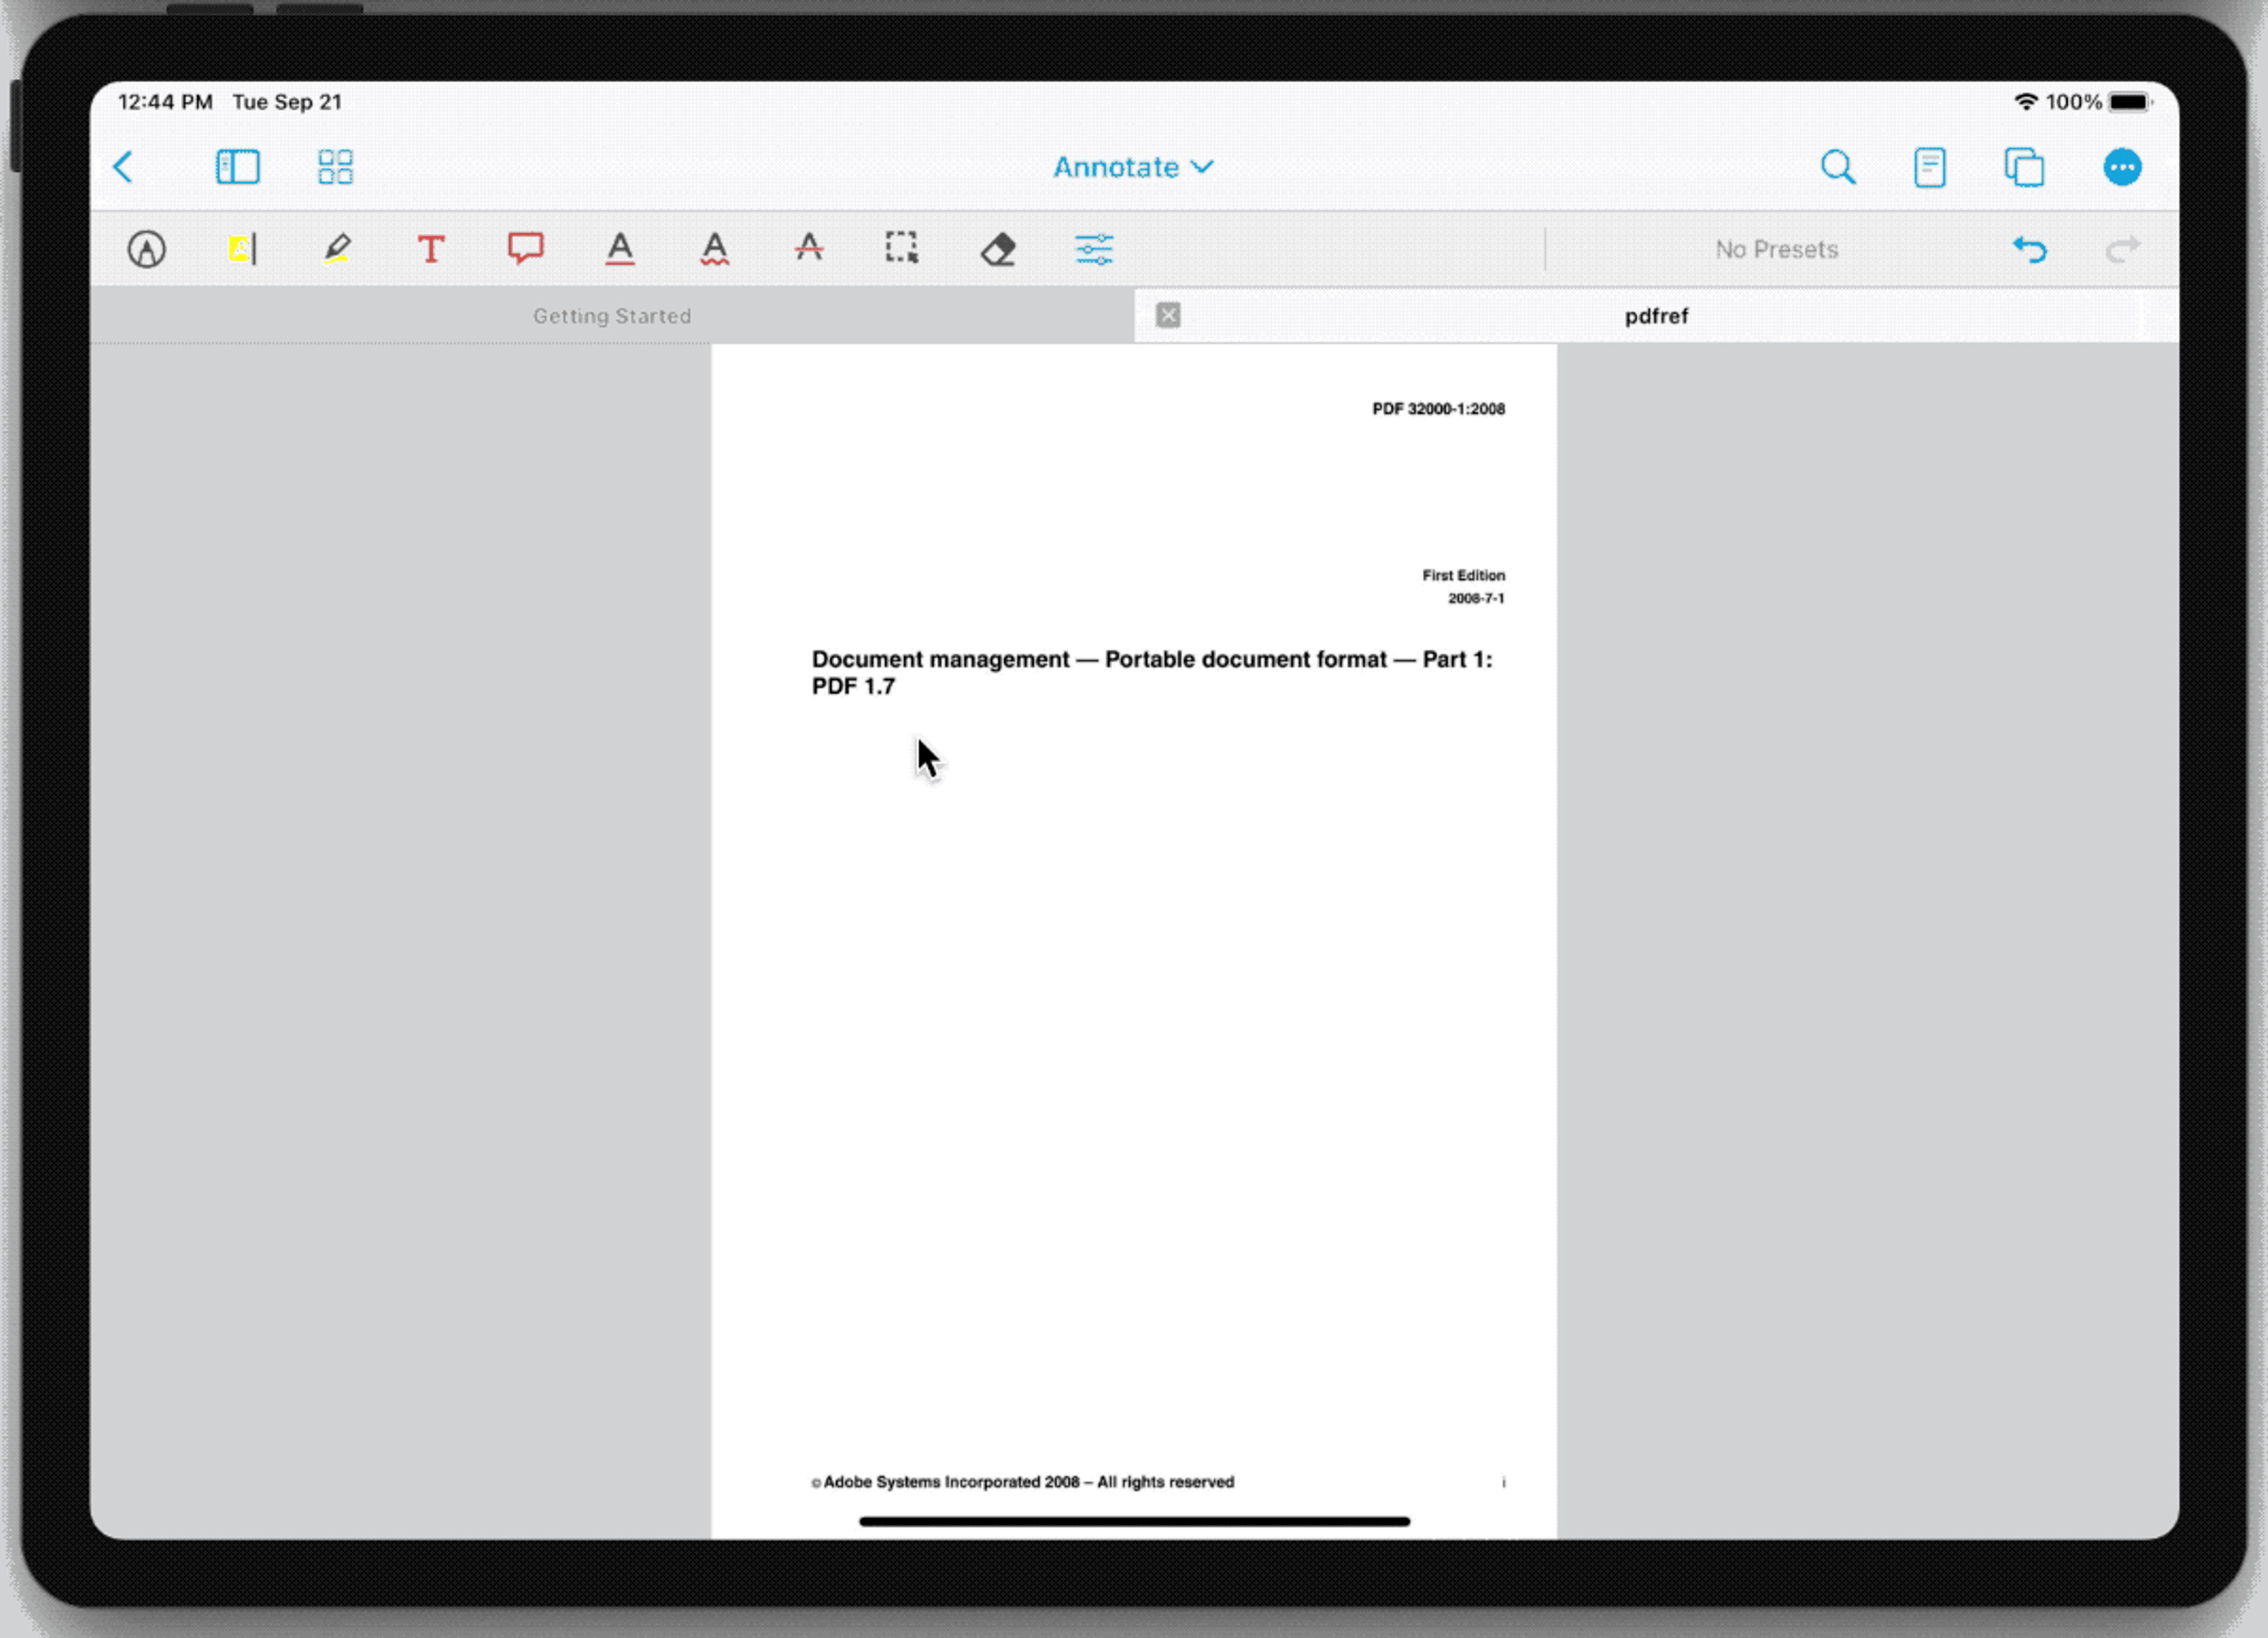2268x1638 pixels.
Task: Switch to the Getting Started tab
Action: 612,316
